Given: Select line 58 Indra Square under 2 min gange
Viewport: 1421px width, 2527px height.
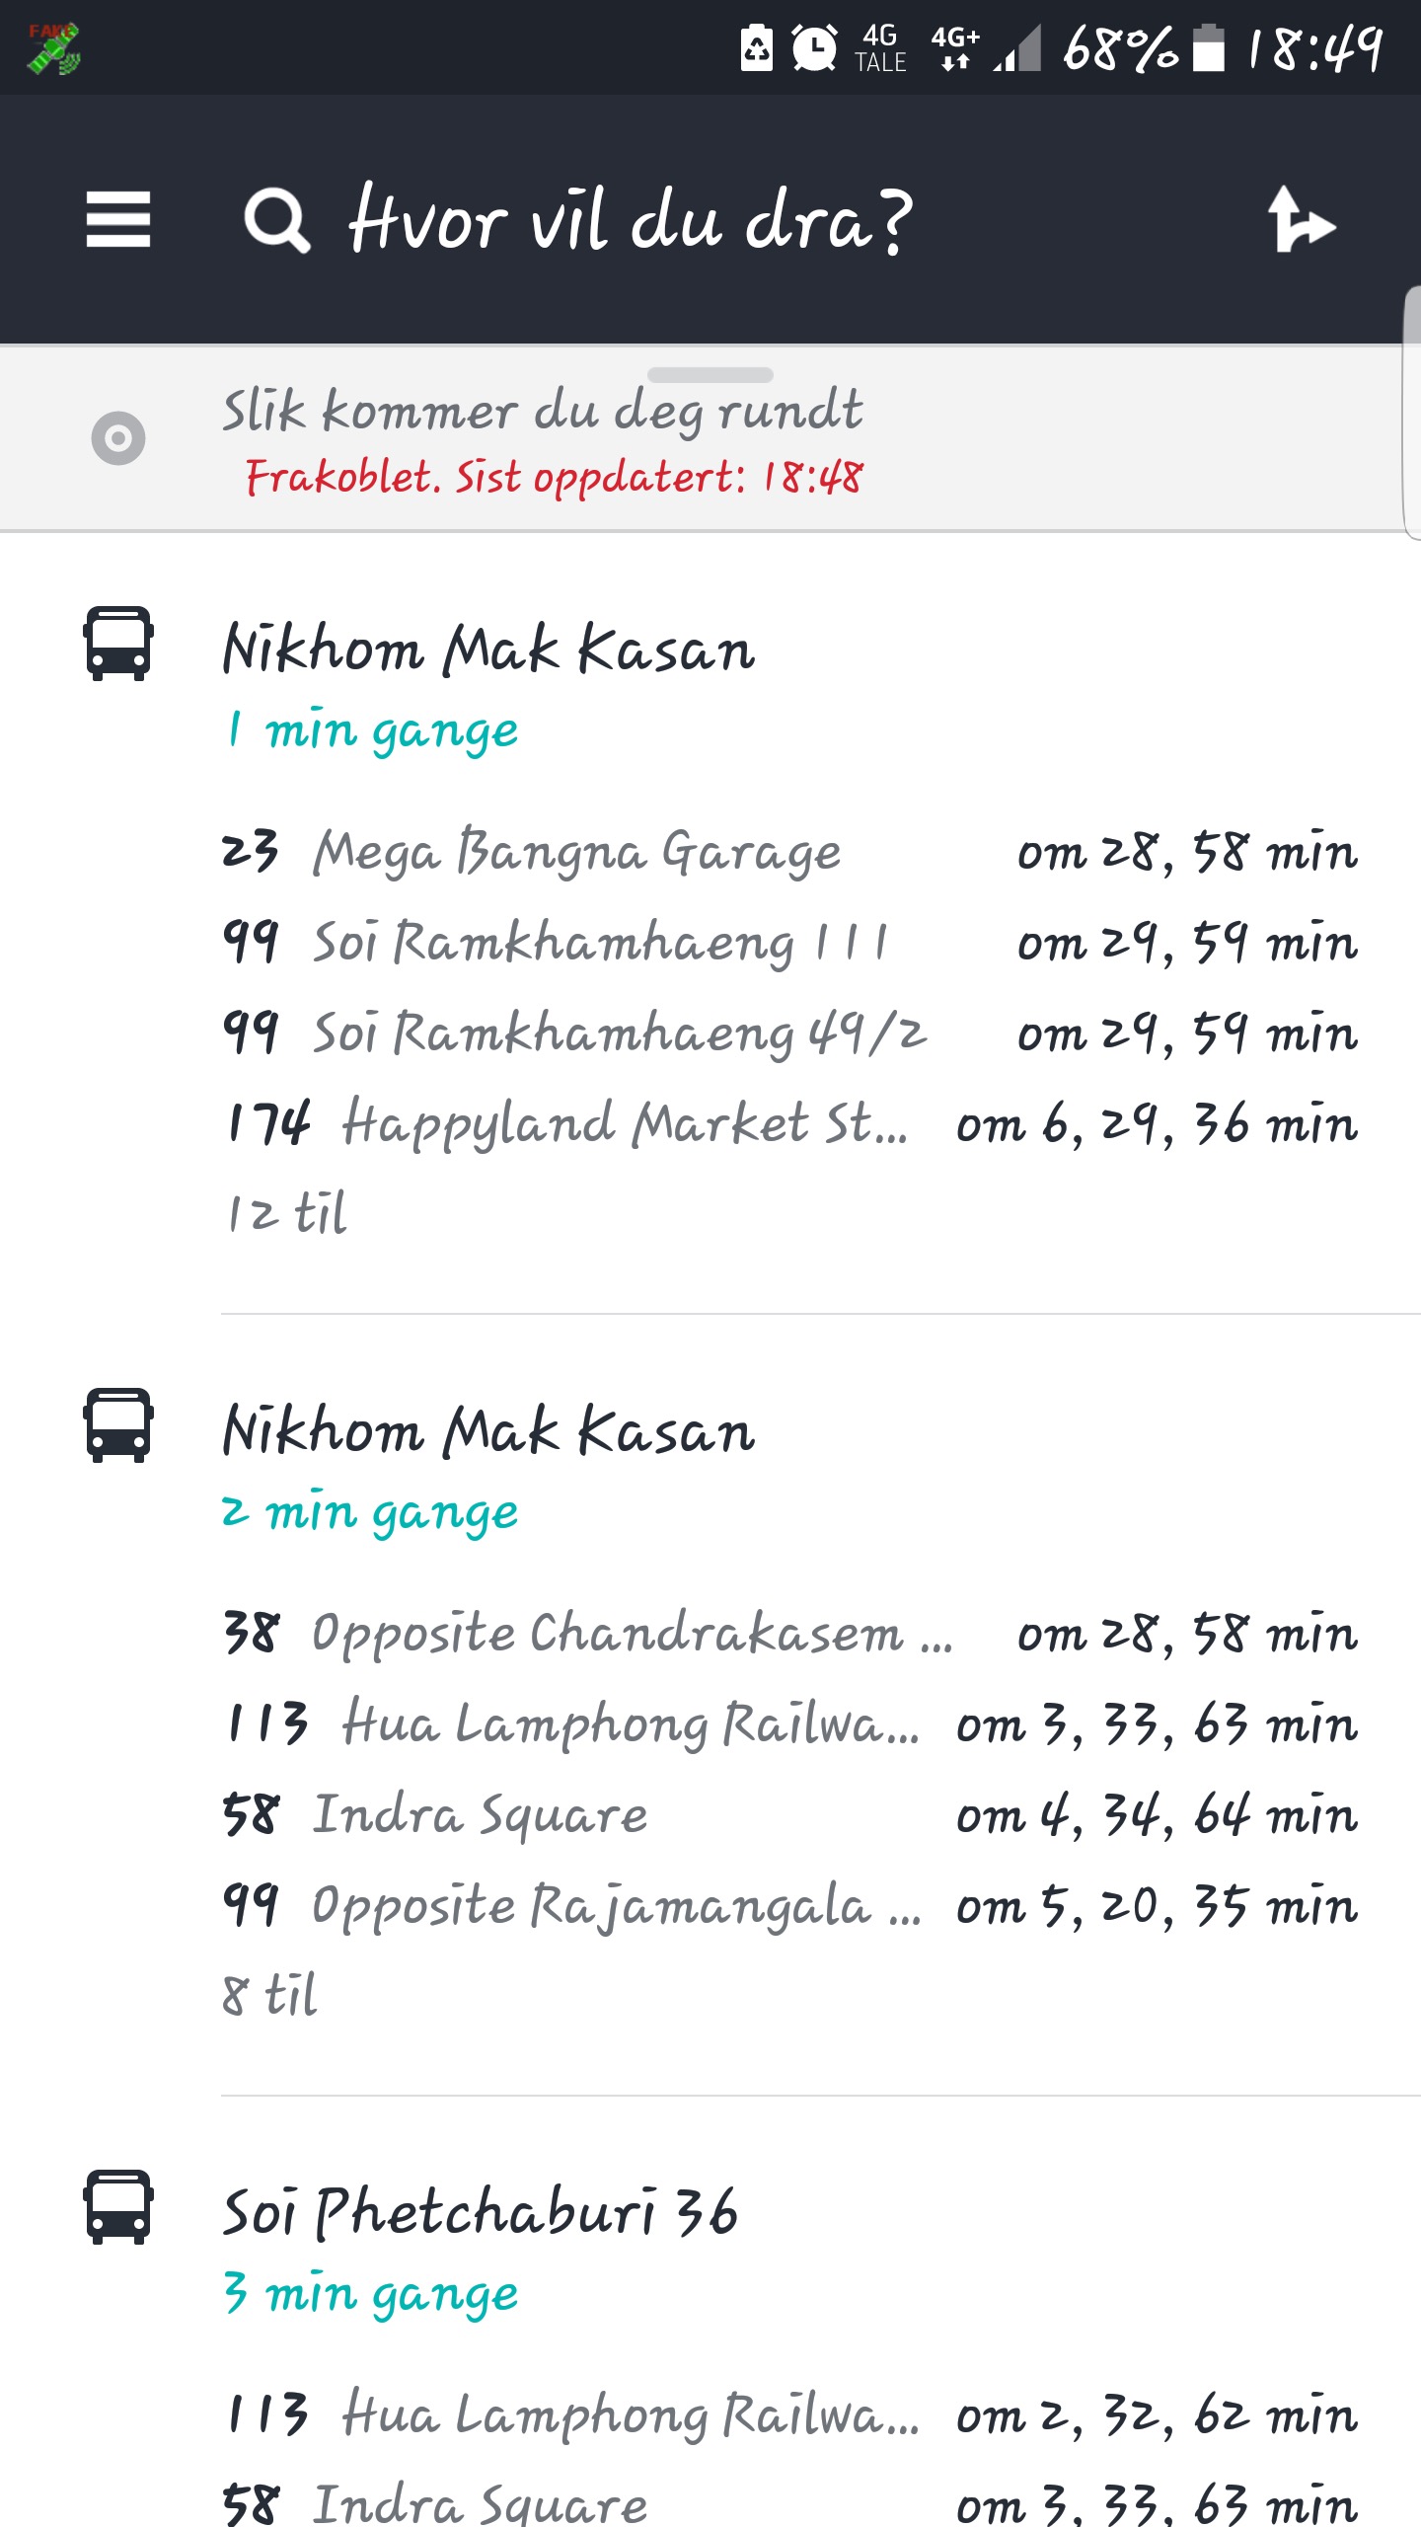Looking at the screenshot, I should coord(789,1814).
